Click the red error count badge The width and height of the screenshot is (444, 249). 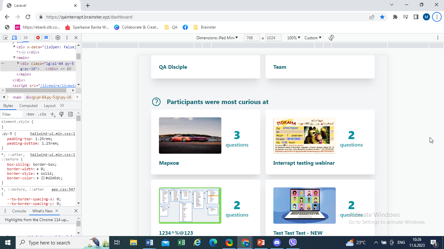(38, 38)
